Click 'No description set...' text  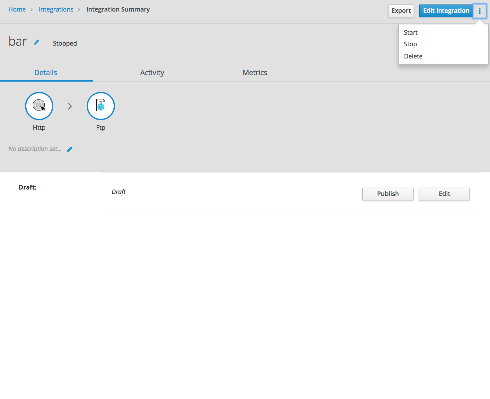point(35,149)
